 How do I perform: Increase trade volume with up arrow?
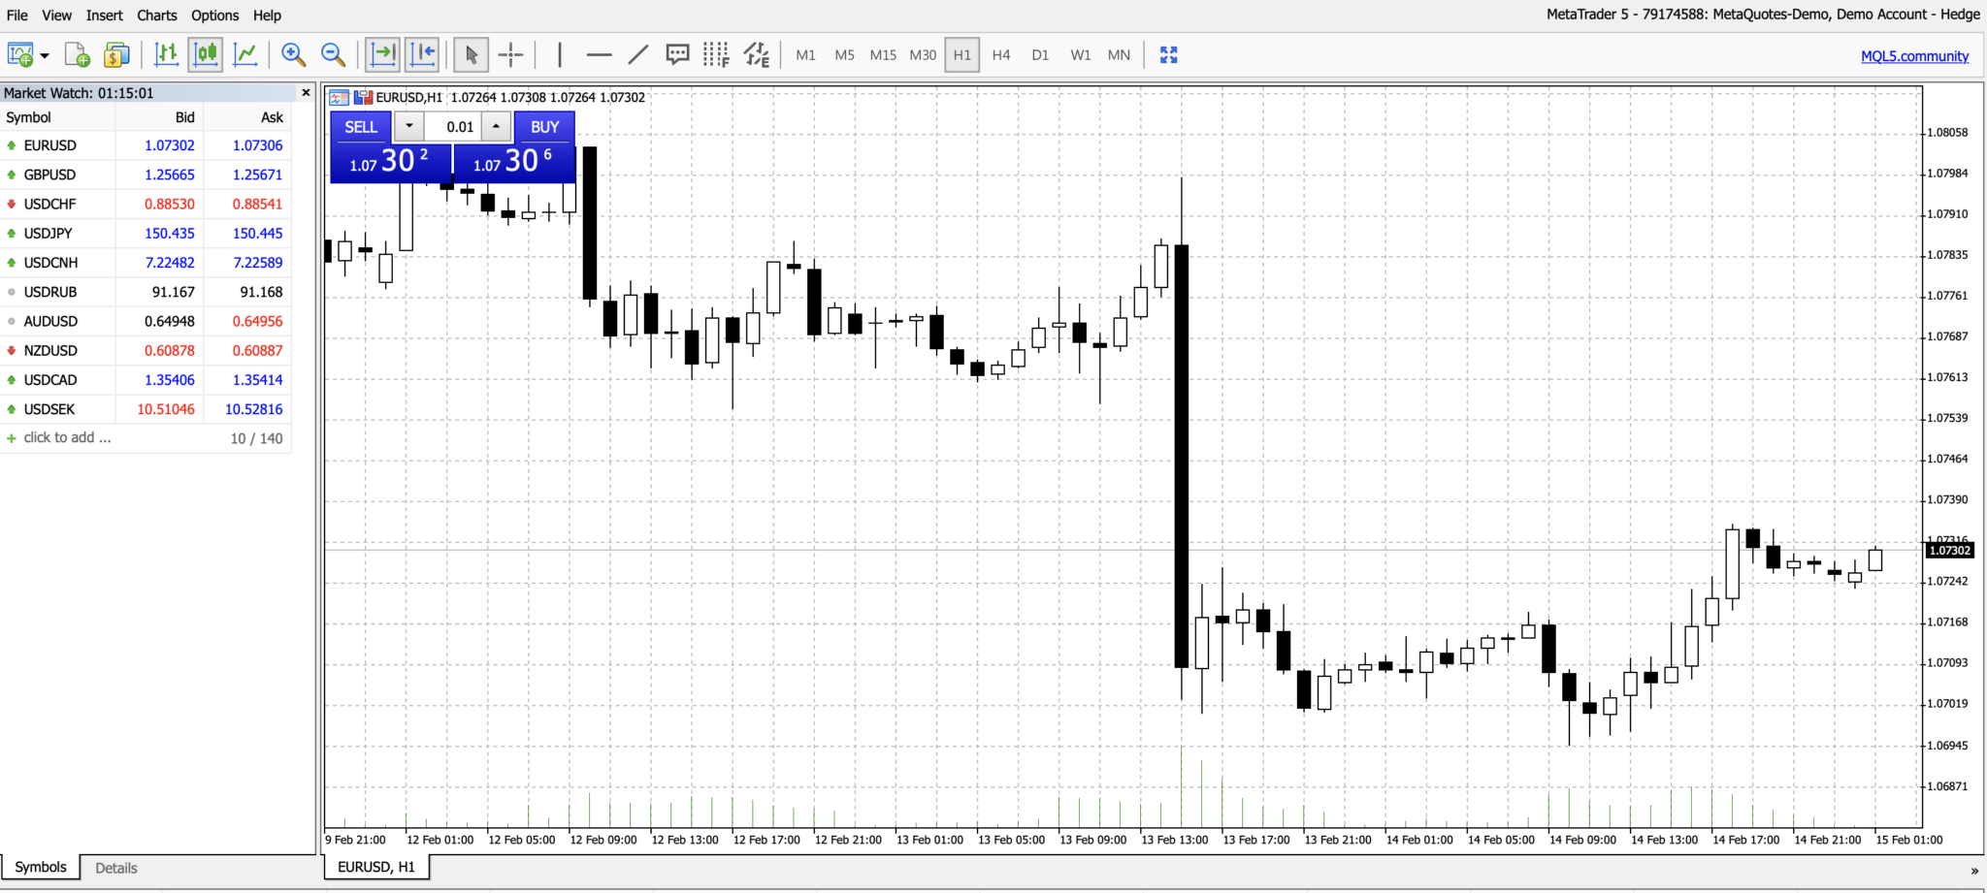tap(496, 127)
